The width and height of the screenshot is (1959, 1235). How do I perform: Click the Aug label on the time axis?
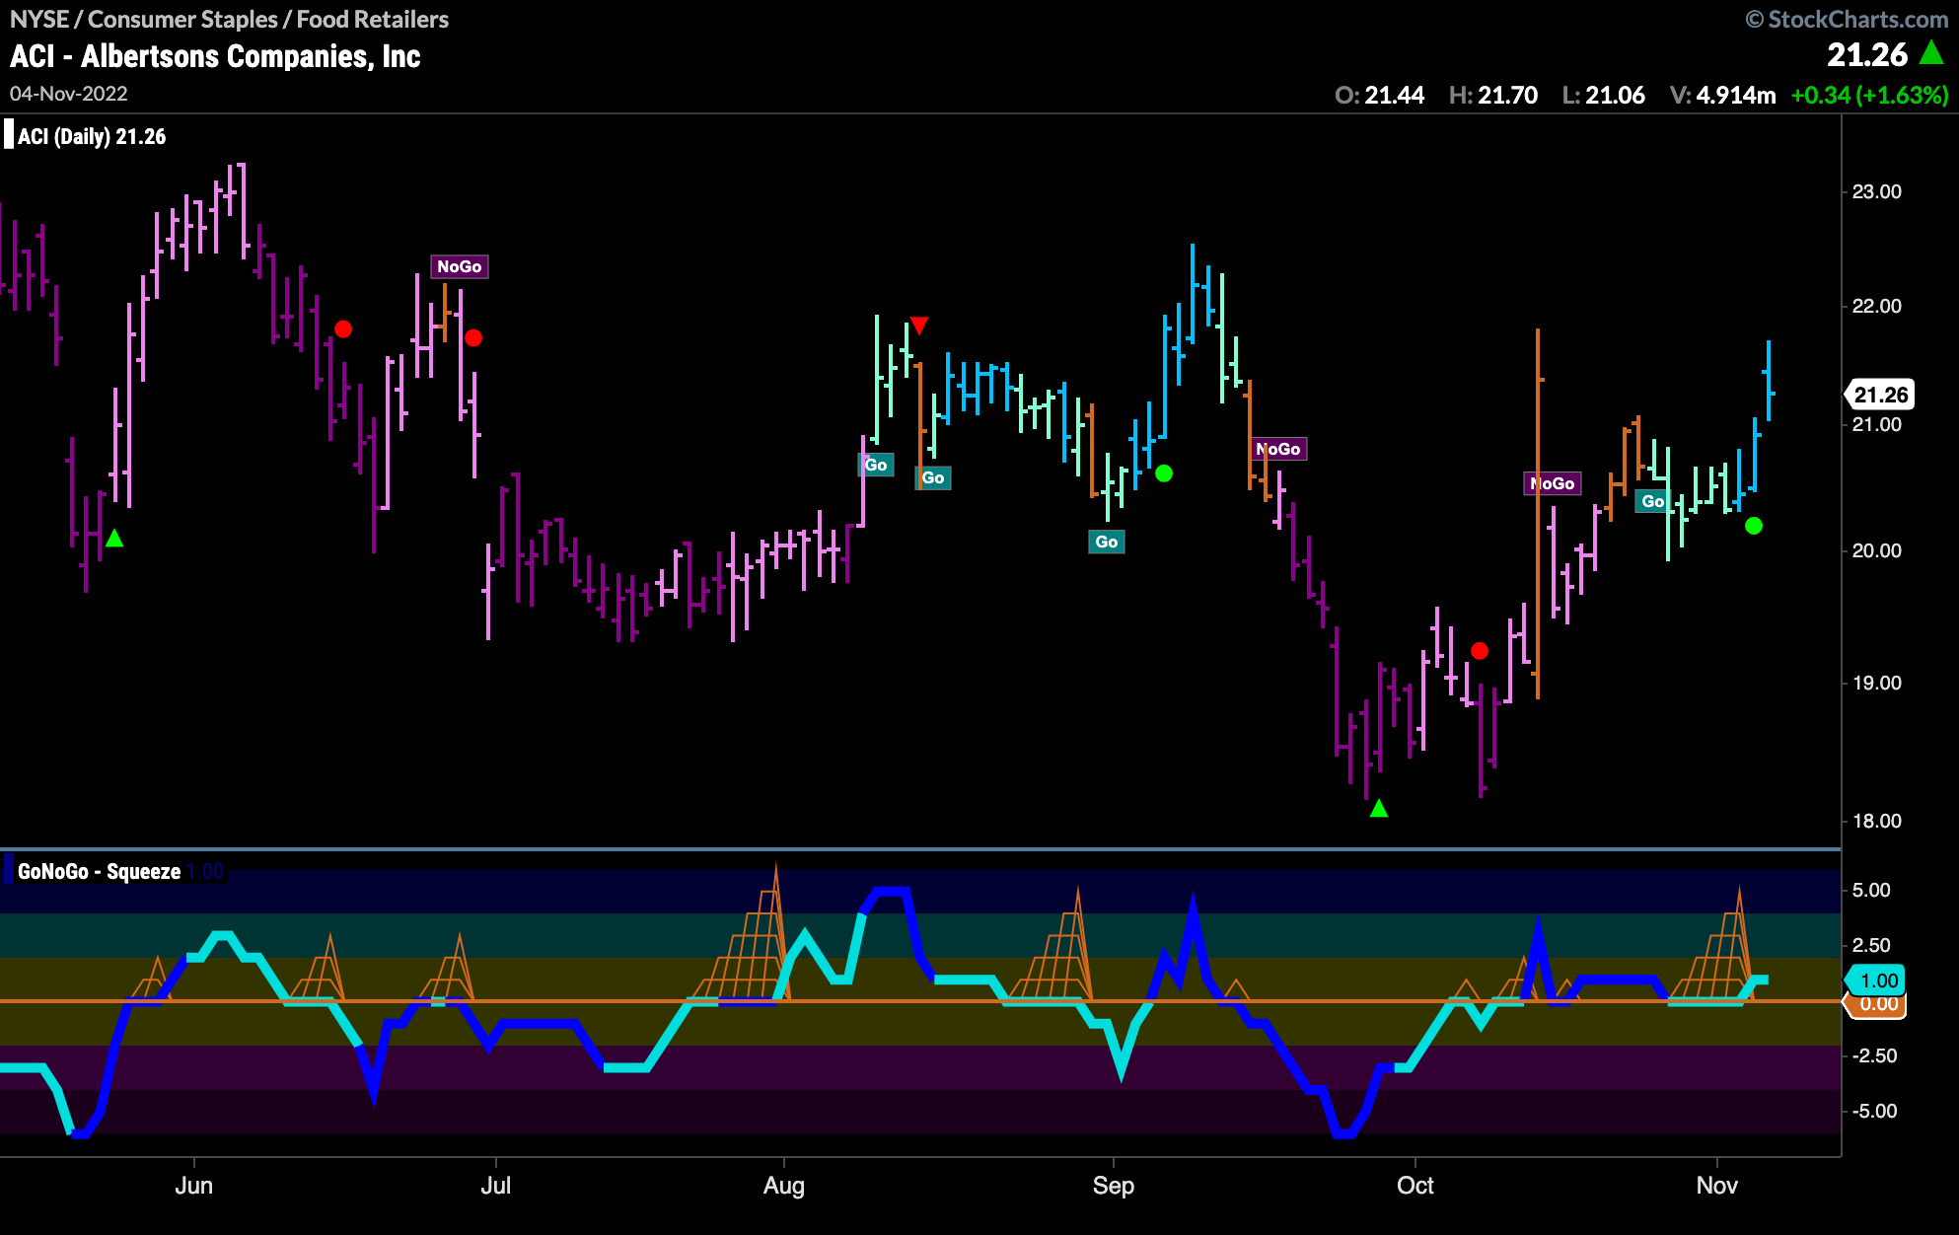pyautogui.click(x=784, y=1186)
